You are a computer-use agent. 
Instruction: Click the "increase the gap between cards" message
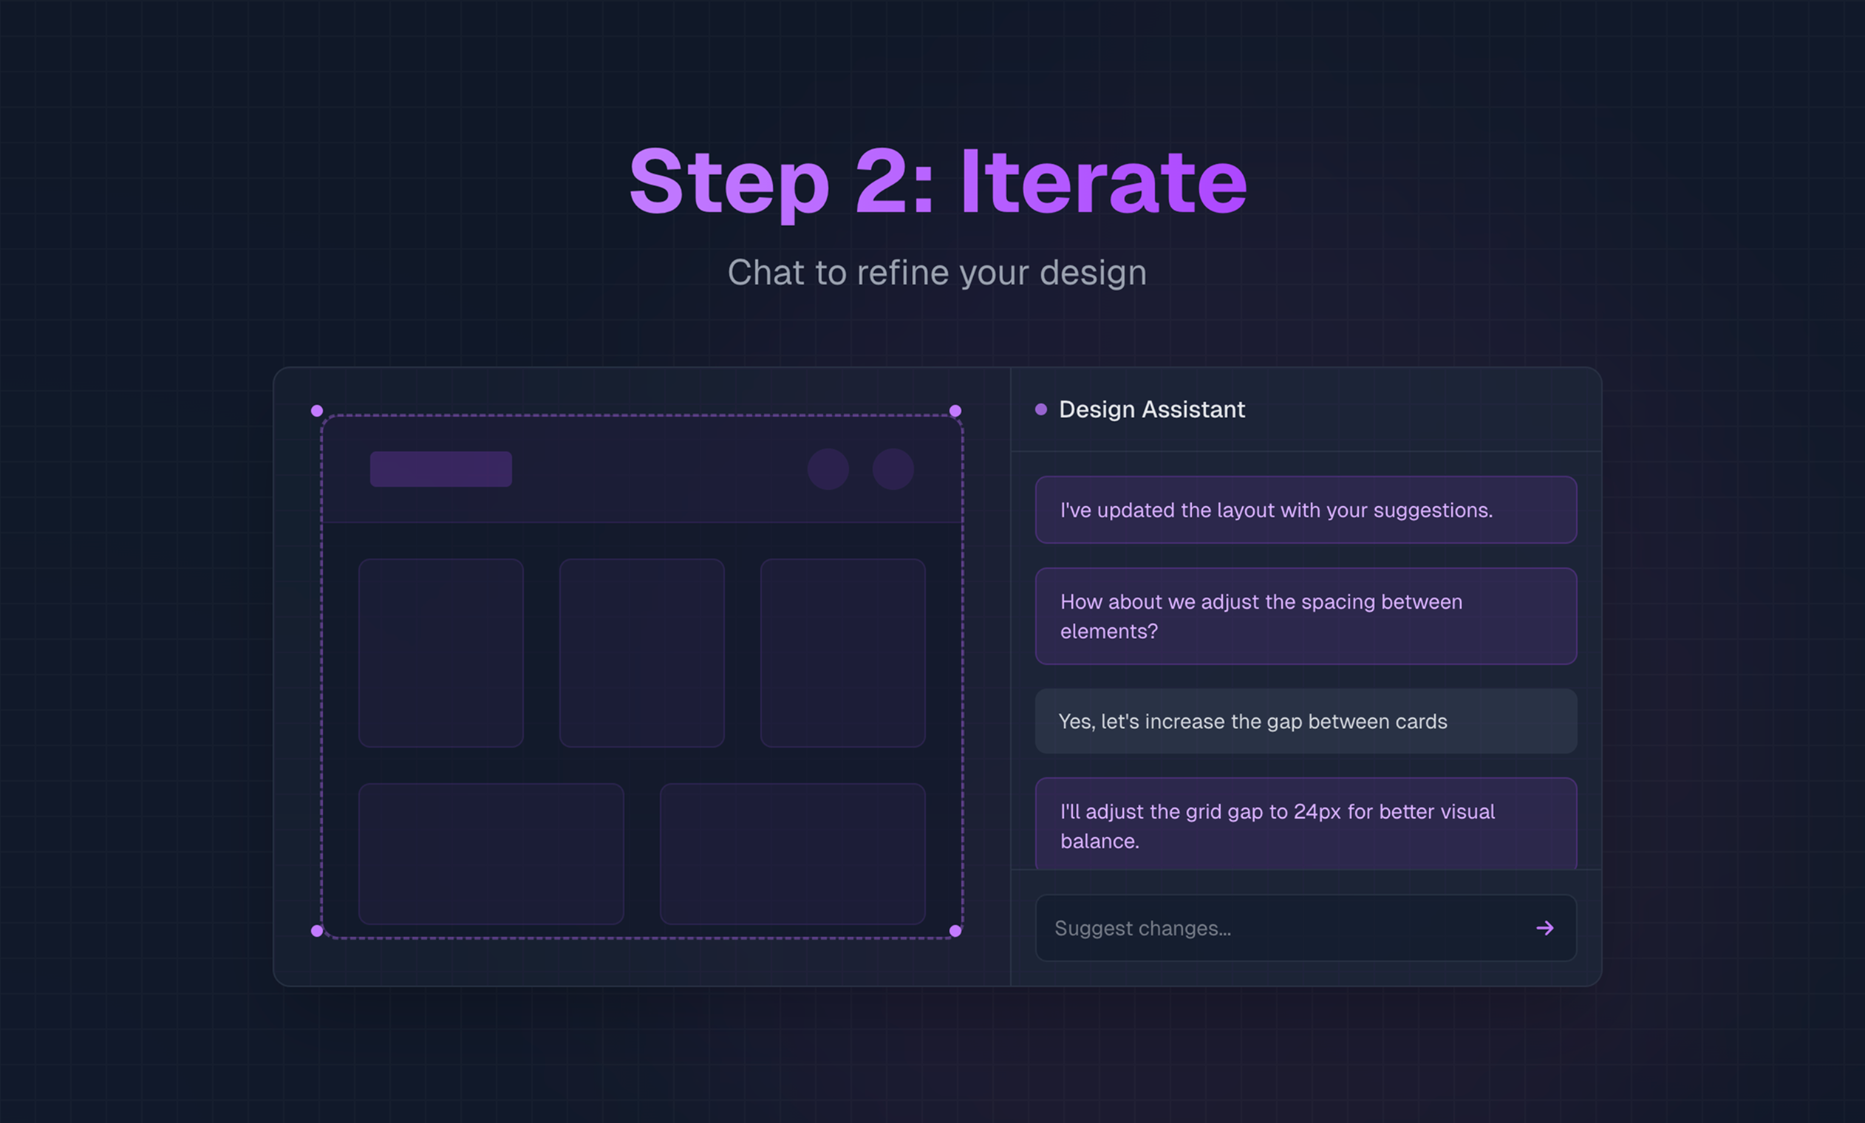(x=1305, y=721)
